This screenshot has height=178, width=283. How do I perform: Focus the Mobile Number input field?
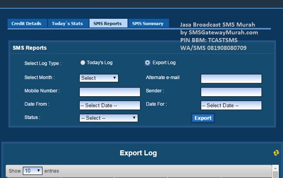point(110,92)
